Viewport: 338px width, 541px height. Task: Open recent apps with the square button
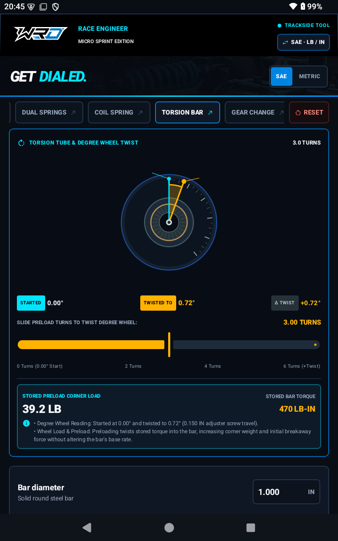click(x=251, y=527)
